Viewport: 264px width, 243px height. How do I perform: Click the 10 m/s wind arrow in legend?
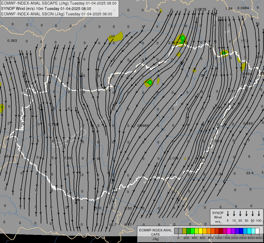point(234,214)
